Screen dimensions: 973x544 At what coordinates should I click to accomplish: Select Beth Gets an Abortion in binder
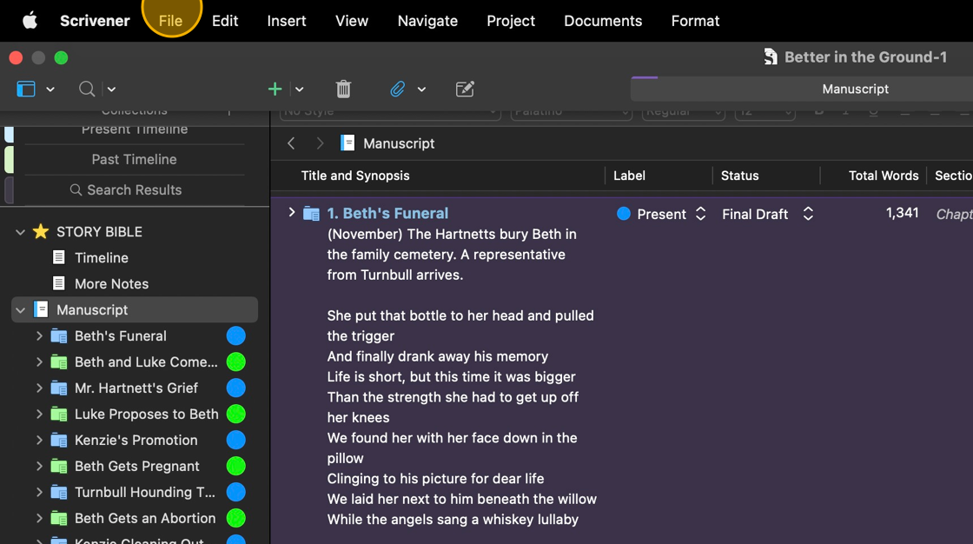click(x=145, y=519)
